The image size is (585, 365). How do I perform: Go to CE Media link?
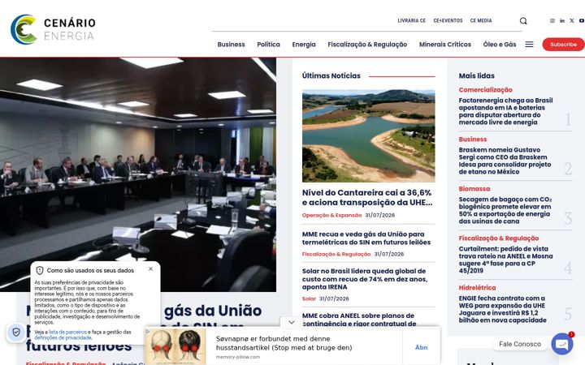(x=481, y=21)
